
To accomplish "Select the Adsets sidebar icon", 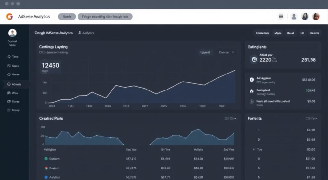I will click(9, 84).
